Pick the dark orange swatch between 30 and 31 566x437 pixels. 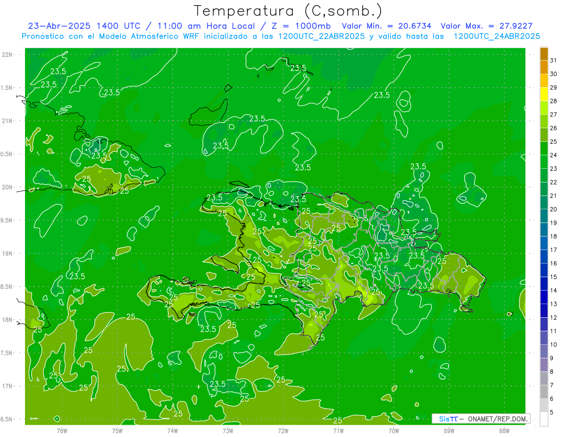click(544, 67)
